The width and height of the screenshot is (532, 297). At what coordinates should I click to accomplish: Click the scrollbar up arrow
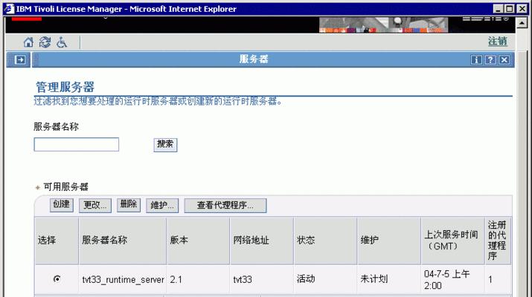[x=522, y=23]
